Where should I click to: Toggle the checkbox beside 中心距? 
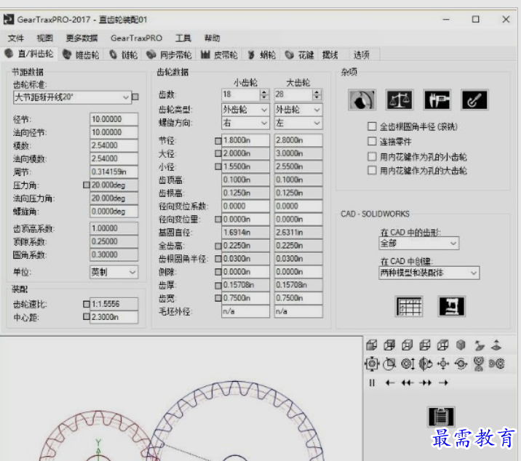pyautogui.click(x=87, y=316)
